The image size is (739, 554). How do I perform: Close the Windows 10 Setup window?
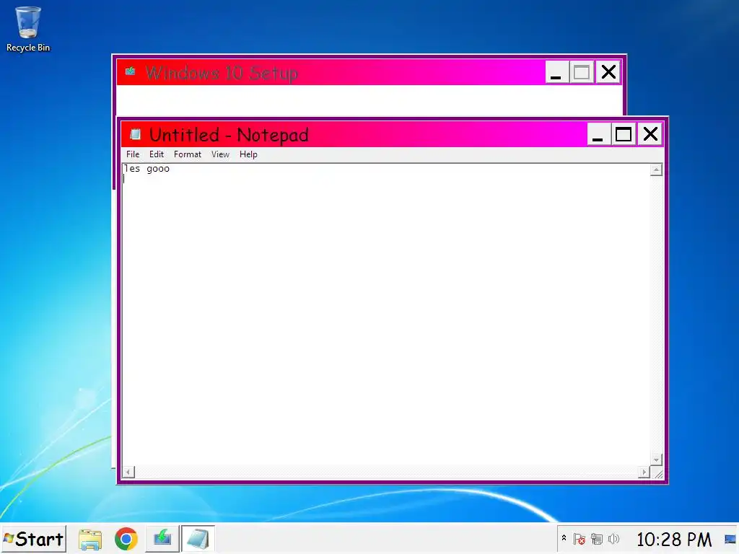tap(608, 73)
